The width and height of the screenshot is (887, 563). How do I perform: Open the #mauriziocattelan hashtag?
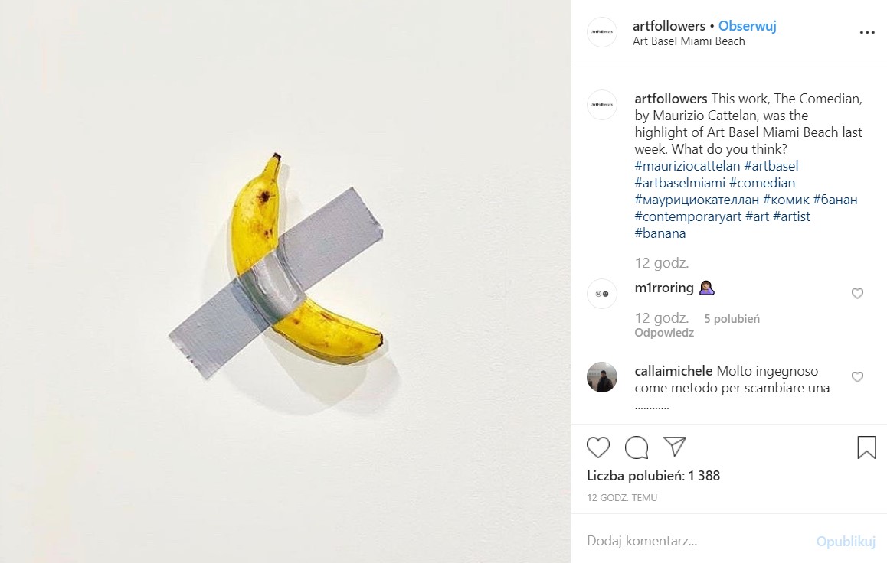687,166
